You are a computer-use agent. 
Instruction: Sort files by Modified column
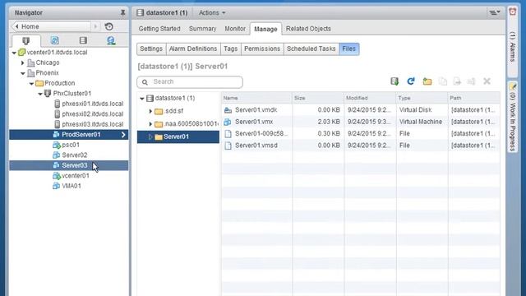(x=370, y=98)
